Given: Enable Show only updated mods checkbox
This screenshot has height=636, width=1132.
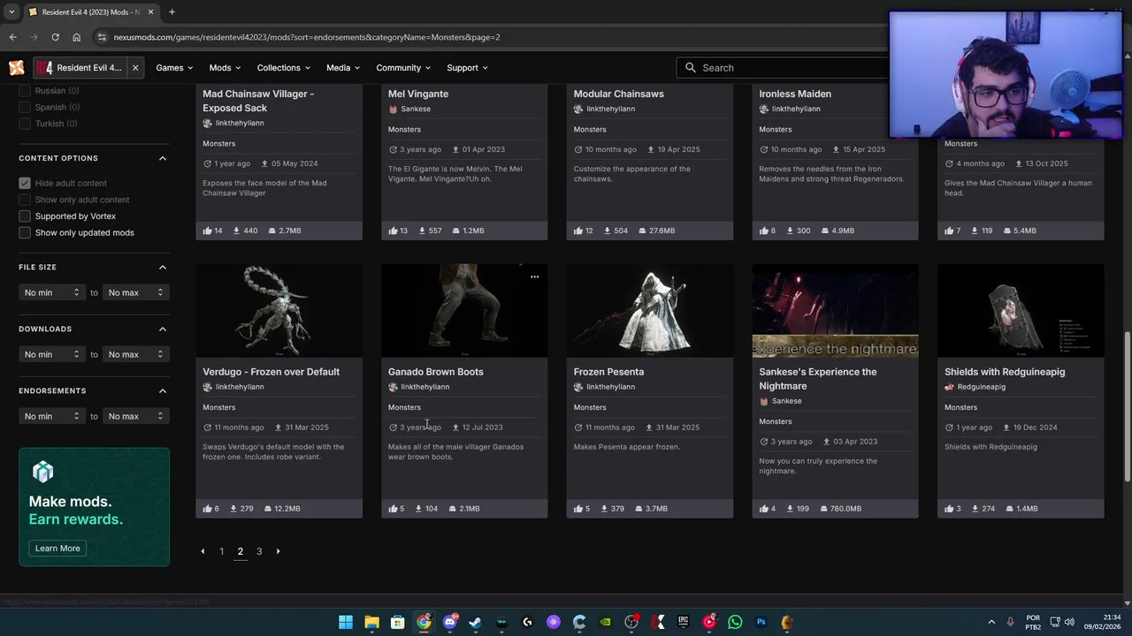Looking at the screenshot, I should [25, 232].
